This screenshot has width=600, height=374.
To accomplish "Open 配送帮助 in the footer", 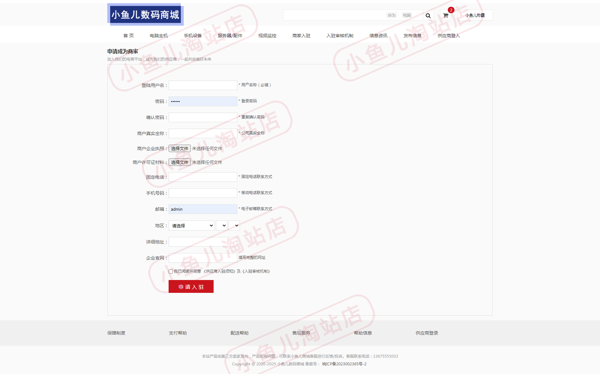I will (x=240, y=333).
